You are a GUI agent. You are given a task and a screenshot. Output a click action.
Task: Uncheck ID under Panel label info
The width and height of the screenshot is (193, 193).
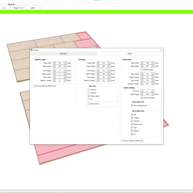pyautogui.click(x=132, y=134)
